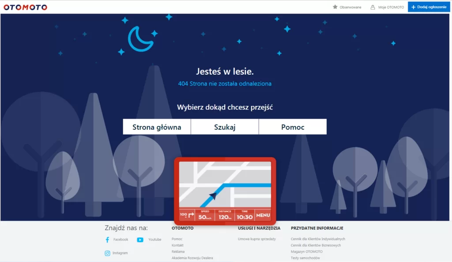The image size is (452, 262).
Task: Open the Kontakt footer link
Action: pos(177,245)
